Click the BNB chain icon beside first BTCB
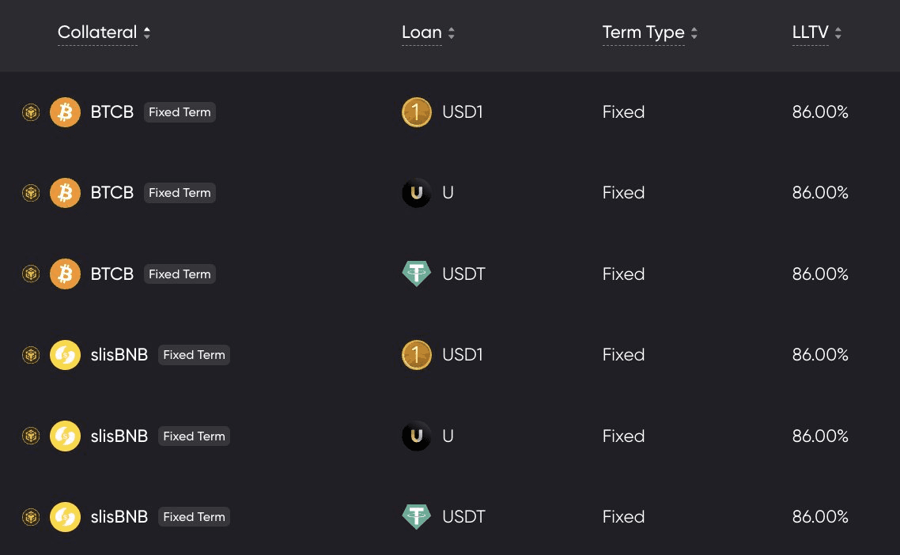This screenshot has height=555, width=900. point(31,112)
